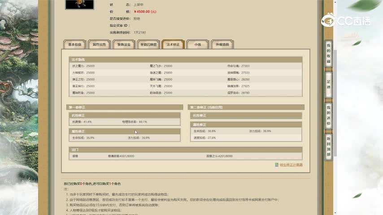Click the value 28780
This screenshot has width=383, height=215.
pos(245,93)
